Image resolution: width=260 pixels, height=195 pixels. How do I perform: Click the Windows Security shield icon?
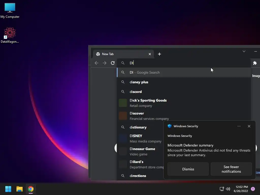coord(169,126)
